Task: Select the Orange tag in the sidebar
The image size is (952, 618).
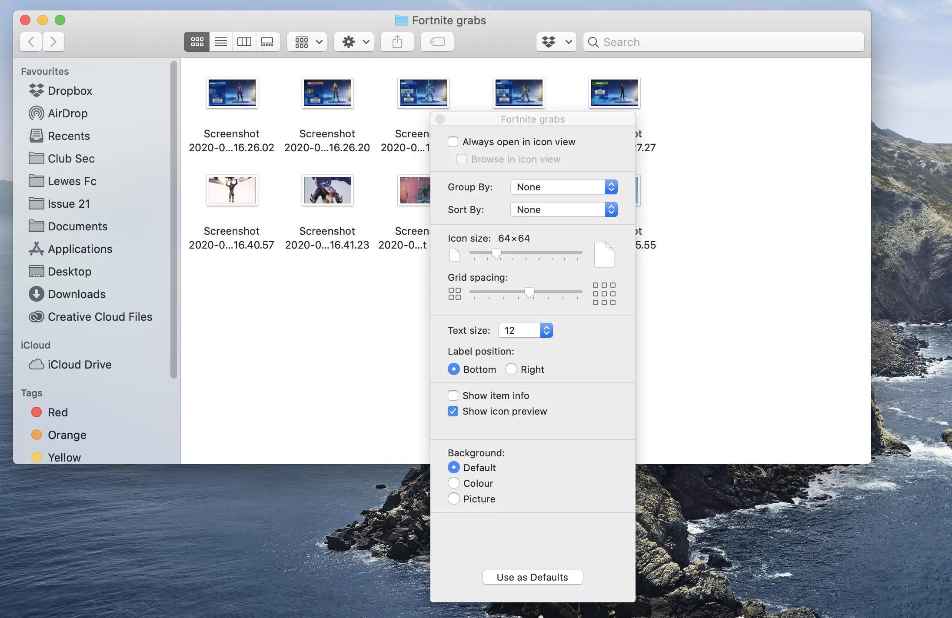Action: coord(66,435)
